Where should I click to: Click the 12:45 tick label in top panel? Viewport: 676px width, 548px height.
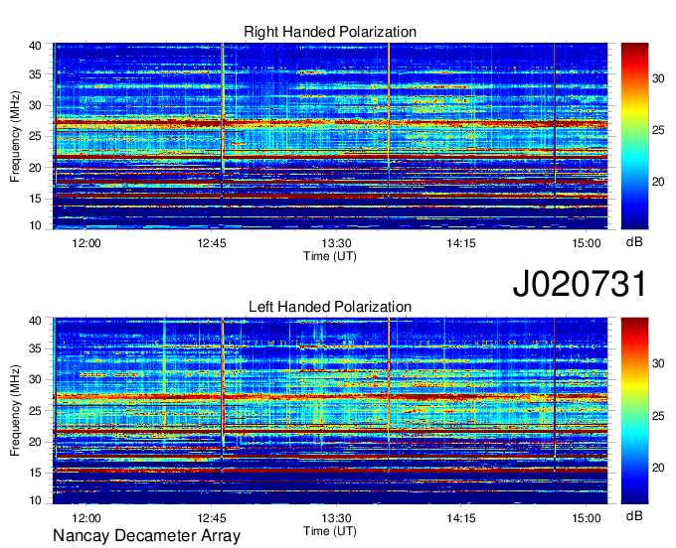(212, 243)
